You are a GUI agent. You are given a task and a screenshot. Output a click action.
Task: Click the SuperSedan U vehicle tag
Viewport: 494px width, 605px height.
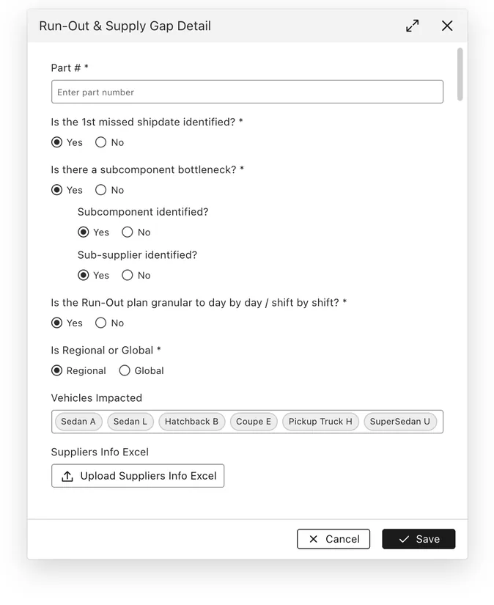pyautogui.click(x=400, y=422)
